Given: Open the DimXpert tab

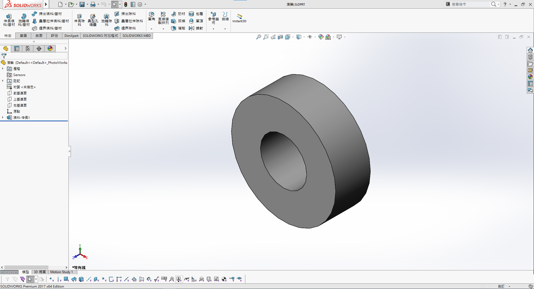Looking at the screenshot, I should point(71,36).
